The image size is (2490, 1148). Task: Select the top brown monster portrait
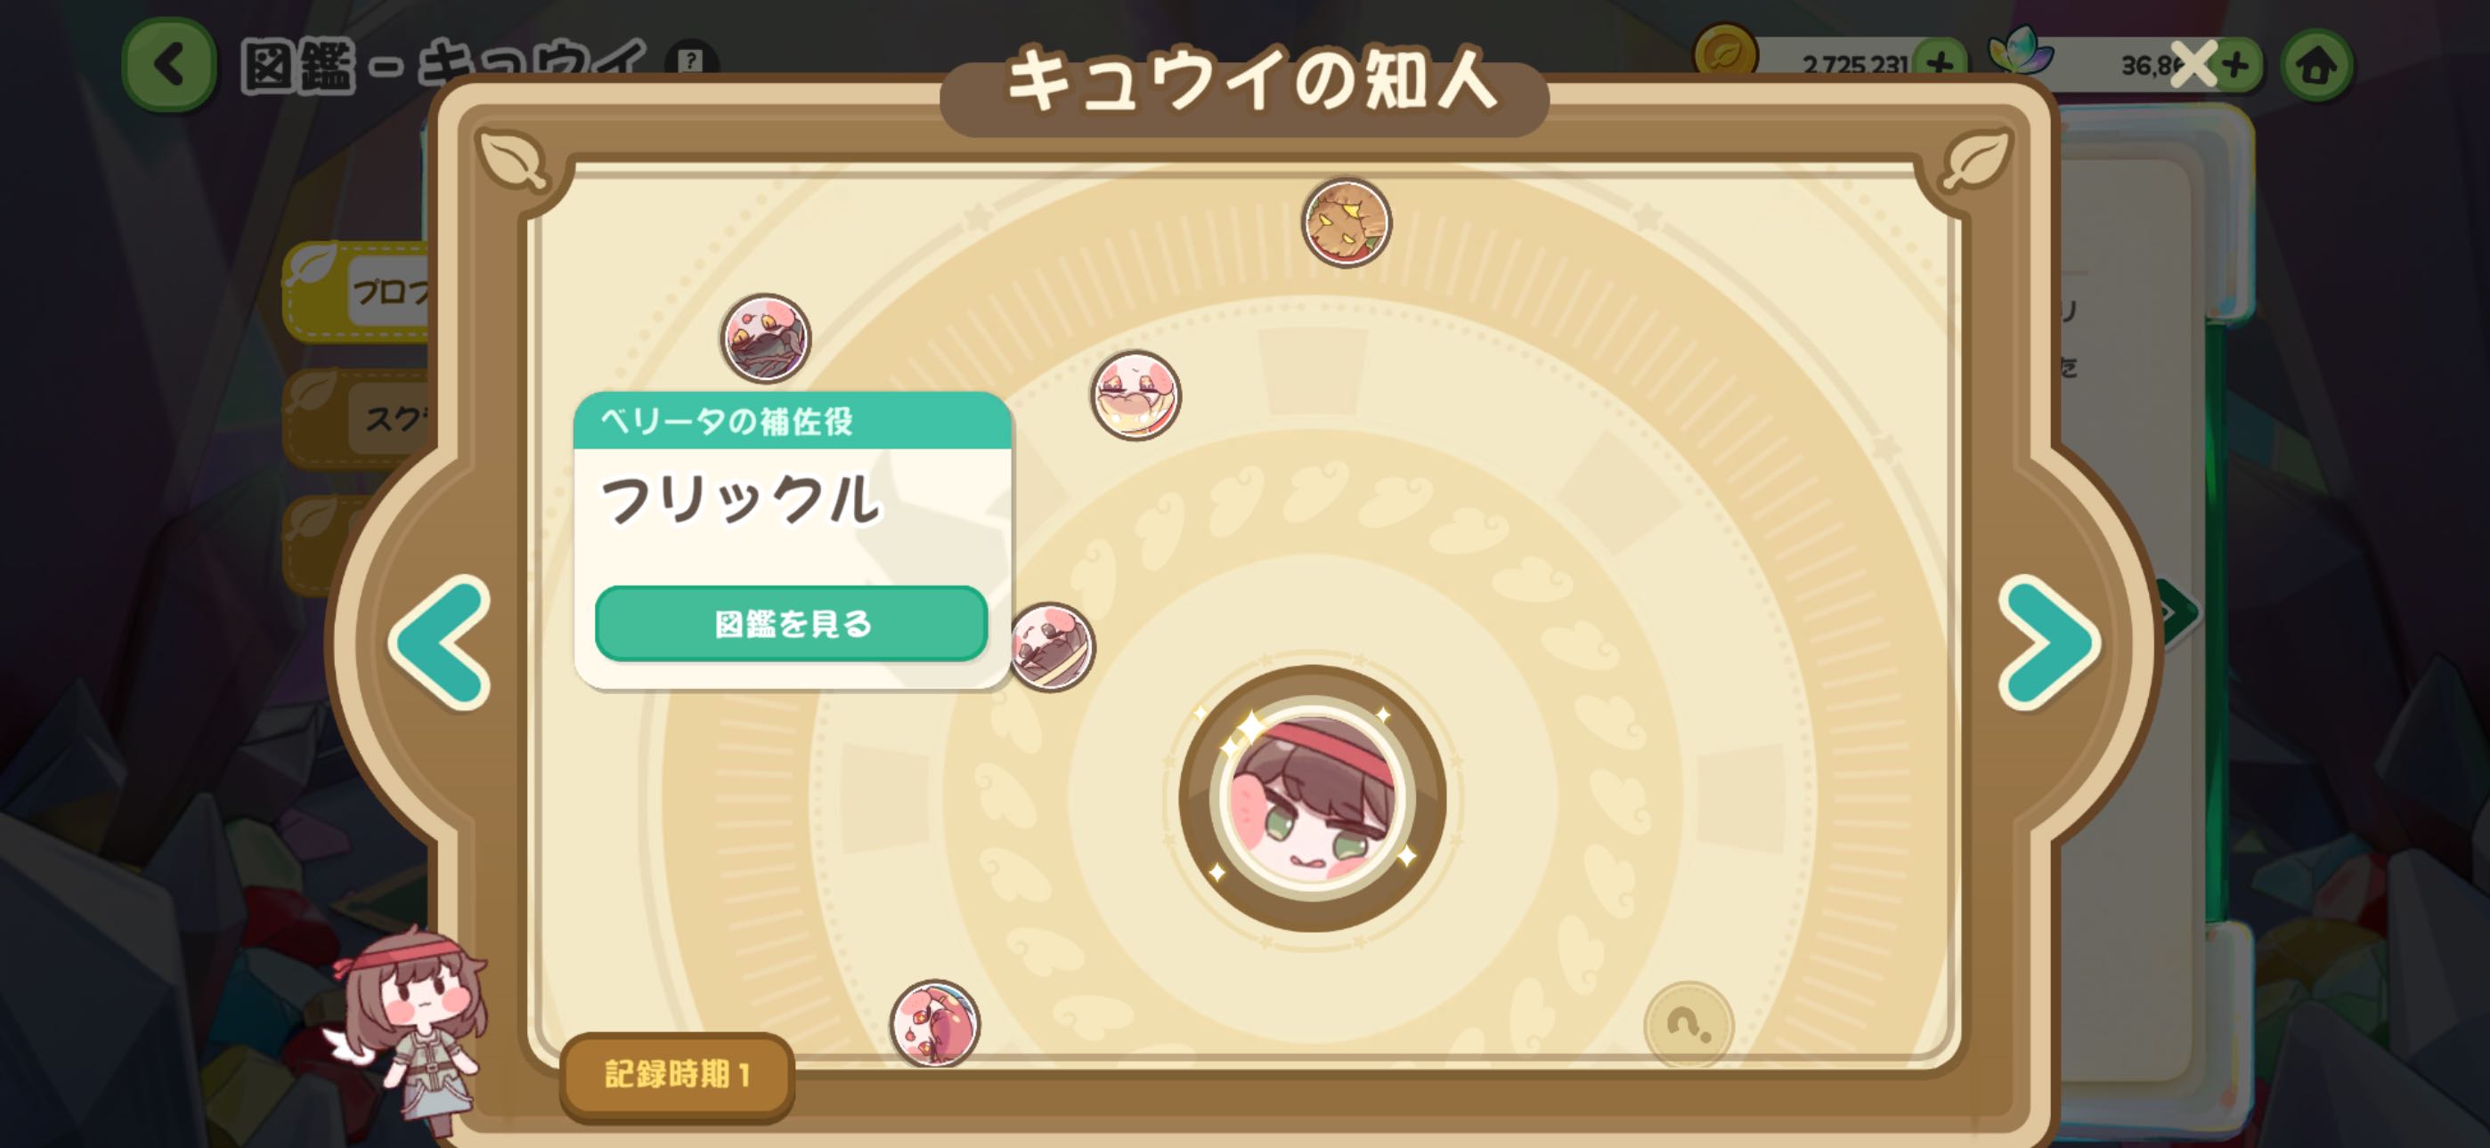(x=1346, y=223)
